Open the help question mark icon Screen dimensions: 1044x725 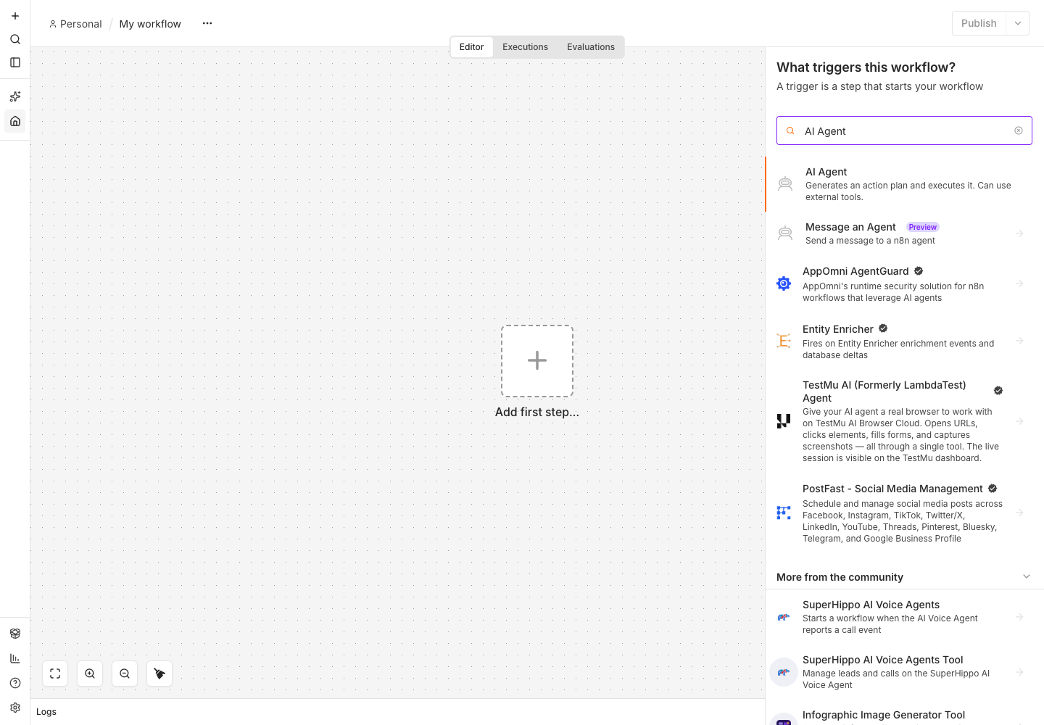15,683
